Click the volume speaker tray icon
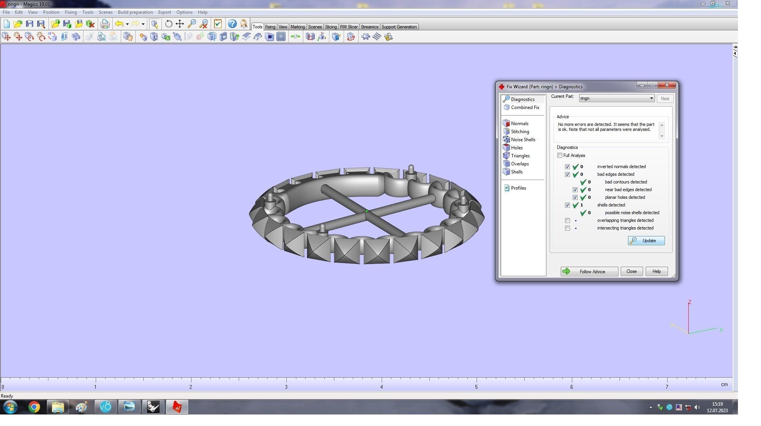This screenshot has width=761, height=426. coord(697,408)
